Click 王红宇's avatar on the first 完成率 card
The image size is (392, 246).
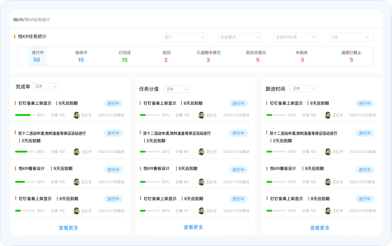click(76, 115)
